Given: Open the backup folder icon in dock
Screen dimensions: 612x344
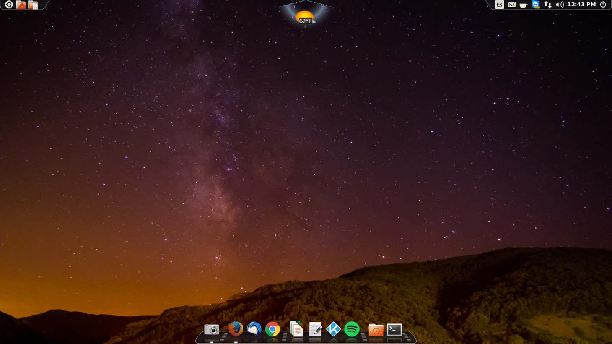Looking at the screenshot, I should 376,329.
